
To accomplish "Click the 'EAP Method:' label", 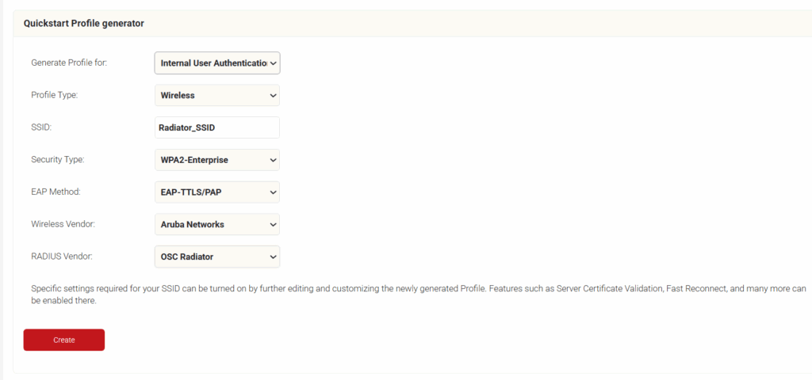I will pyautogui.click(x=56, y=192).
